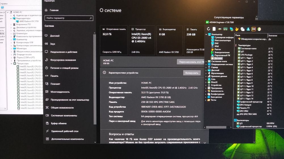284x159 pixels.
Task: Open Память in Settings sidebar
Action: pos(54,76)
